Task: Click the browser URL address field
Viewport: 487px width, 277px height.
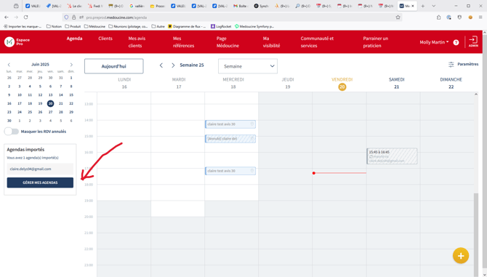Action: click(x=231, y=17)
